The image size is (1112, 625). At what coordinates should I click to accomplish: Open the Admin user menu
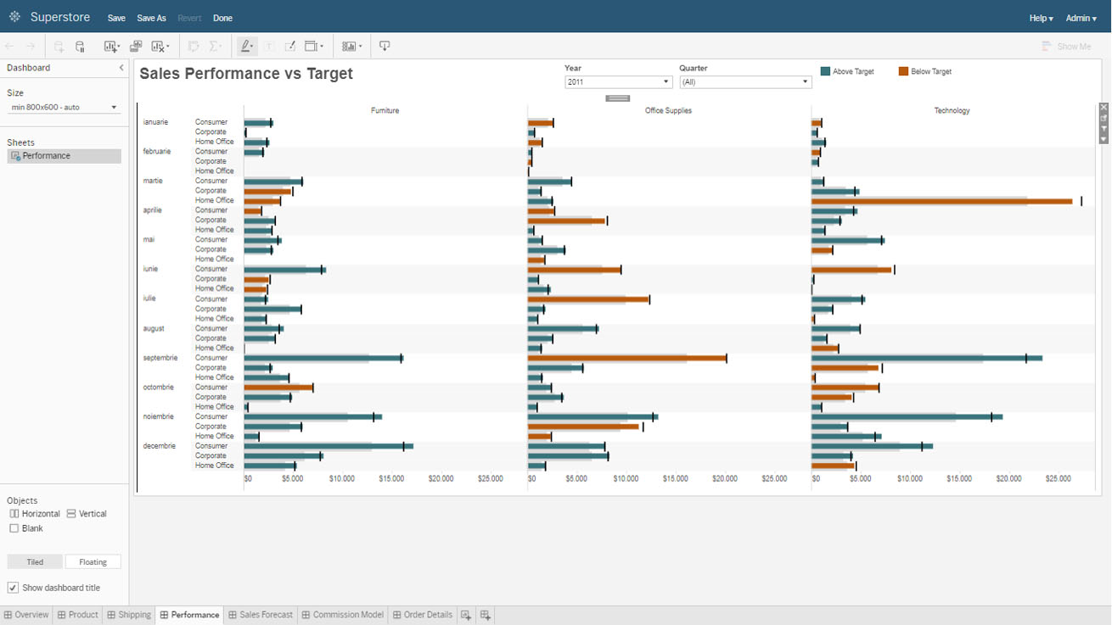[1081, 18]
